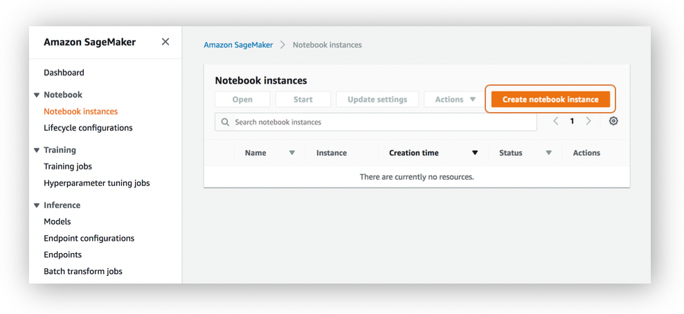This screenshot has height=314, width=684.
Task: Click the Actions column header
Action: [x=586, y=153]
